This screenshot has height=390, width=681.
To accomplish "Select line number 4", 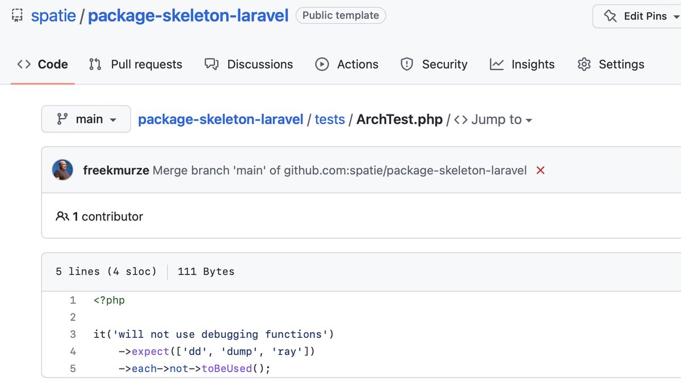I will (x=73, y=351).
